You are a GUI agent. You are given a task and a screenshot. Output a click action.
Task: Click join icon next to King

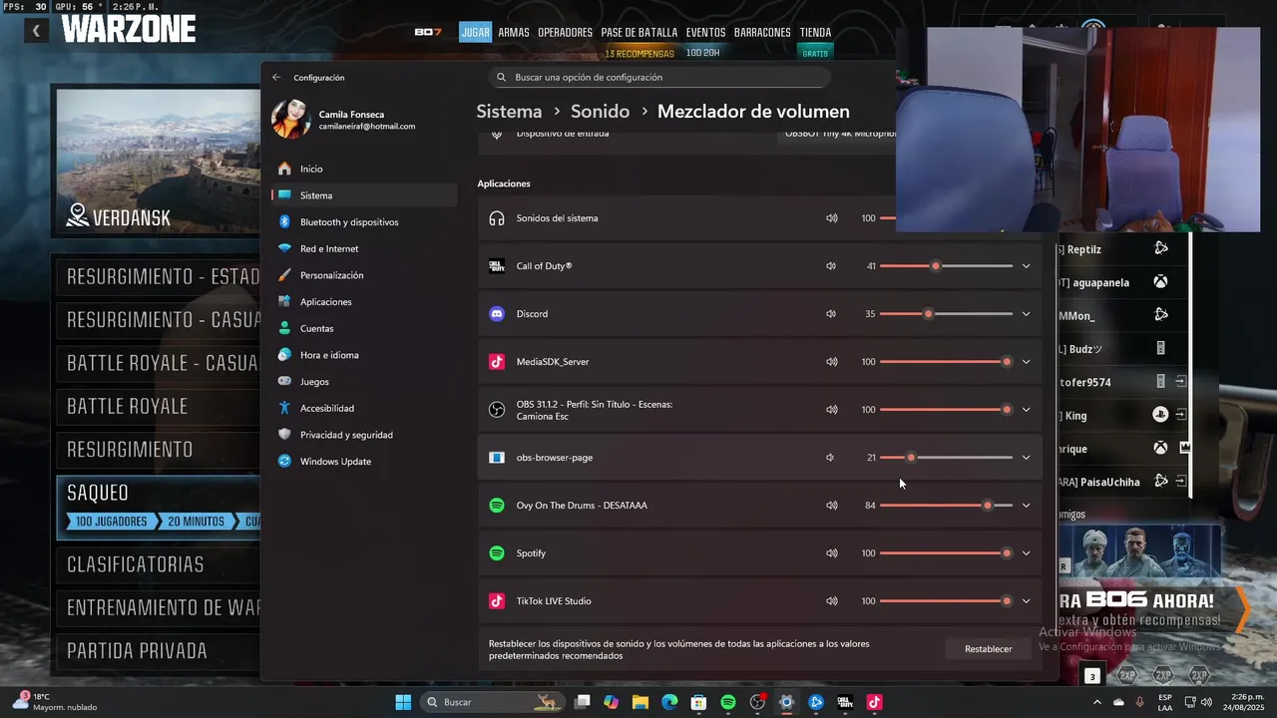[1180, 415]
